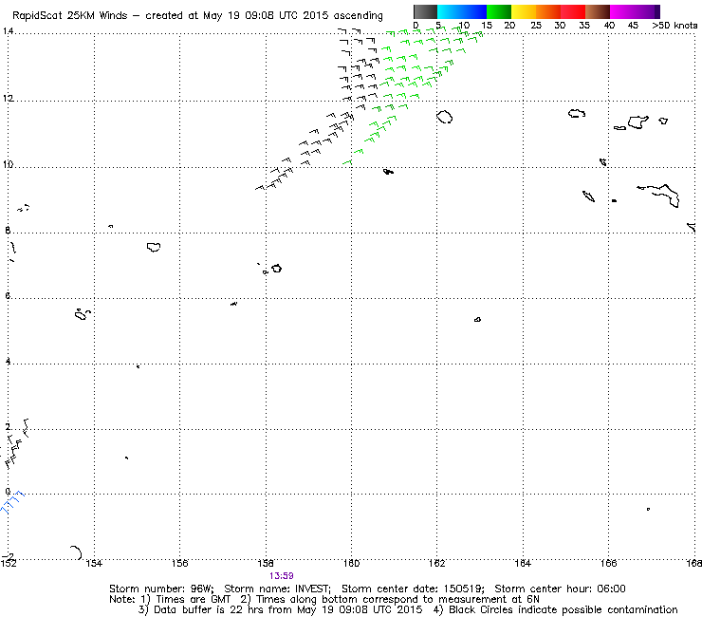Screen dimensions: 702x617
Task: Click the large island outline near 167E 9N
Action: (x=660, y=196)
